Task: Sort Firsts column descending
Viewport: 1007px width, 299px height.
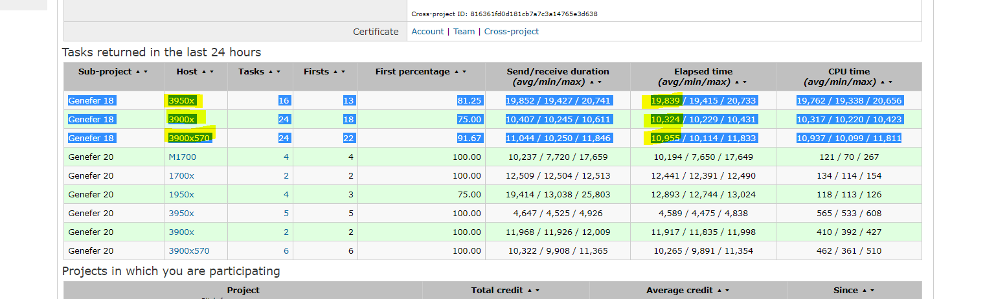Action: coord(343,72)
